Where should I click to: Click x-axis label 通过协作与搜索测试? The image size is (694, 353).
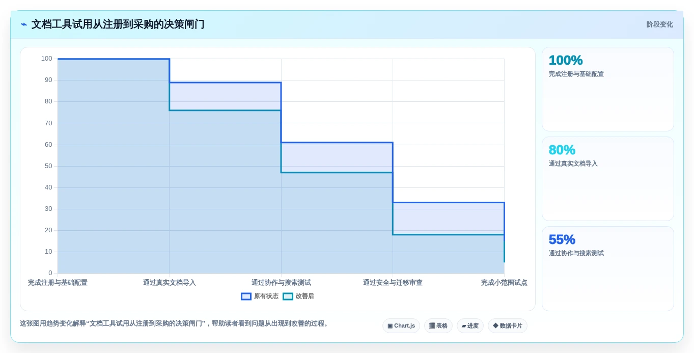[281, 283]
